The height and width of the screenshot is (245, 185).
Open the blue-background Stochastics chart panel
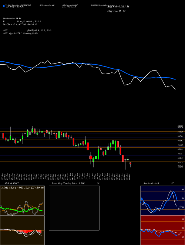[162, 200]
